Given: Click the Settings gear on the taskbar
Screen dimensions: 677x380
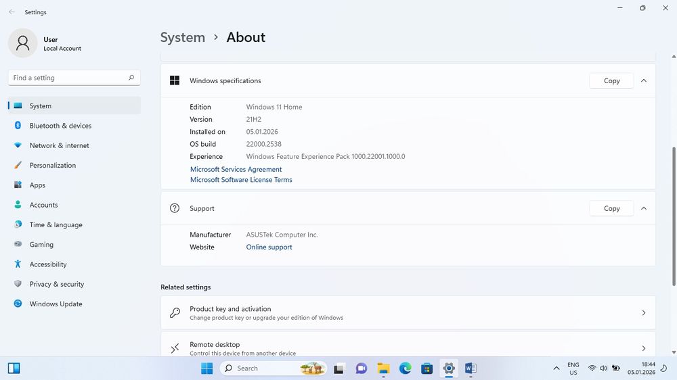Looking at the screenshot, I should click(x=449, y=369).
